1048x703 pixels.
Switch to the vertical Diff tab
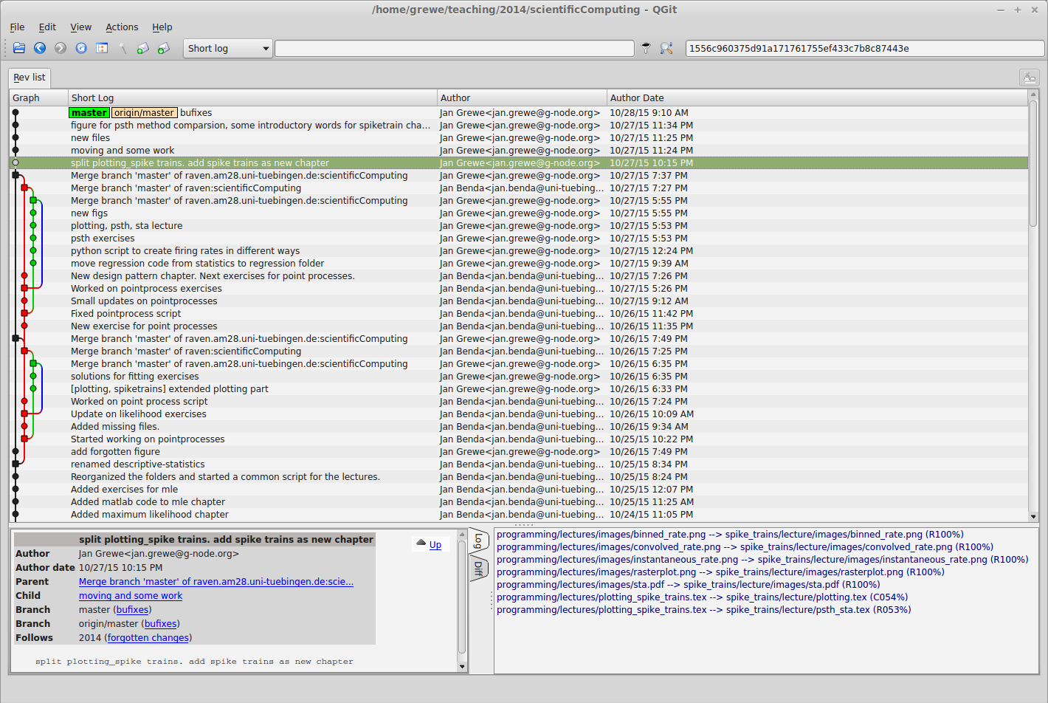478,568
